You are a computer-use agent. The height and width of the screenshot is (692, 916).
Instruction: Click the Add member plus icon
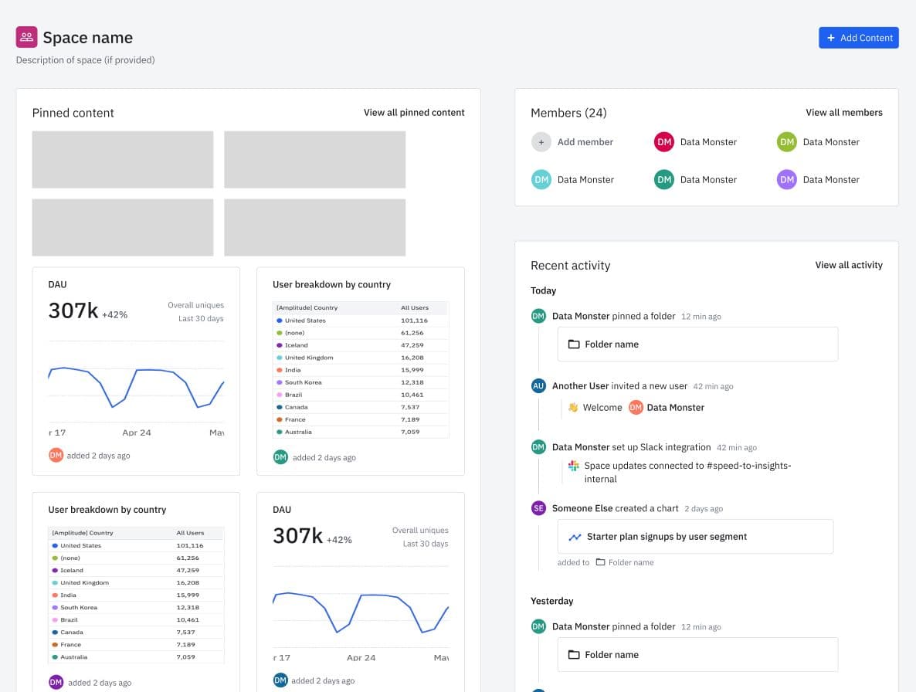[541, 141]
